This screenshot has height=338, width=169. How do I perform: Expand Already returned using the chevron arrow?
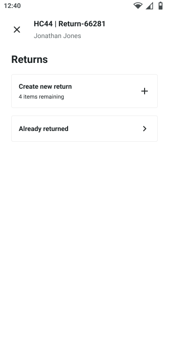[145, 129]
